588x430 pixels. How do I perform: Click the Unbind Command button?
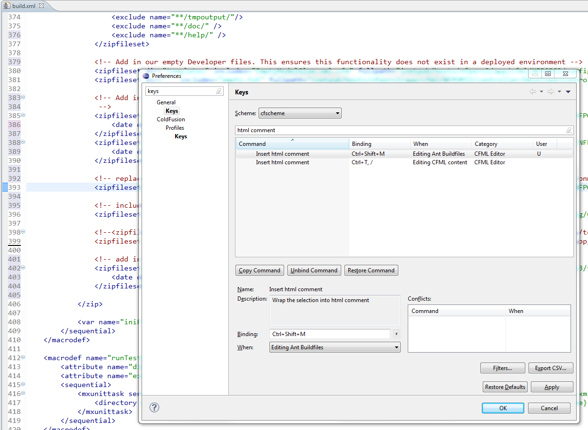314,270
